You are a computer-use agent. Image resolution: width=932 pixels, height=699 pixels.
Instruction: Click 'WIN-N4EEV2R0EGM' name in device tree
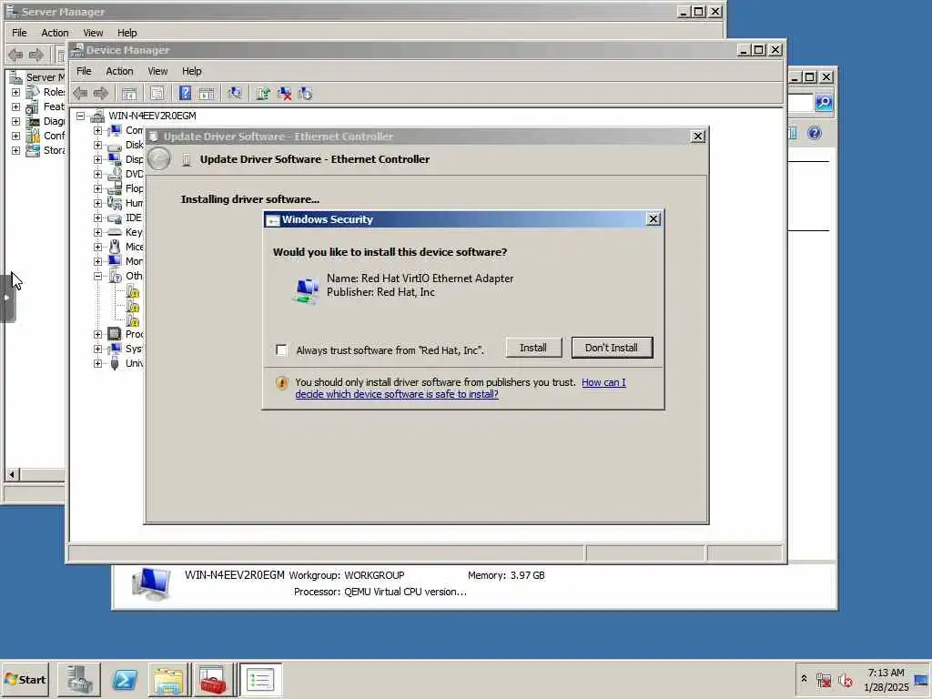tap(152, 116)
